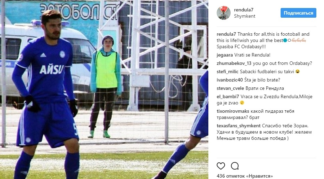The height and width of the screenshot is (179, 324).
Task: Click the Подписаться follow button
Action: click(298, 13)
